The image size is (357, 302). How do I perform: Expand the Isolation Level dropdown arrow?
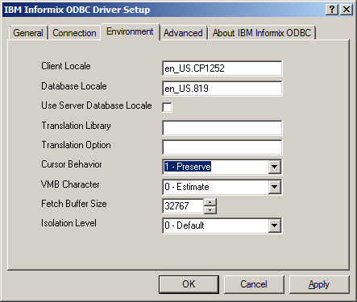point(274,225)
